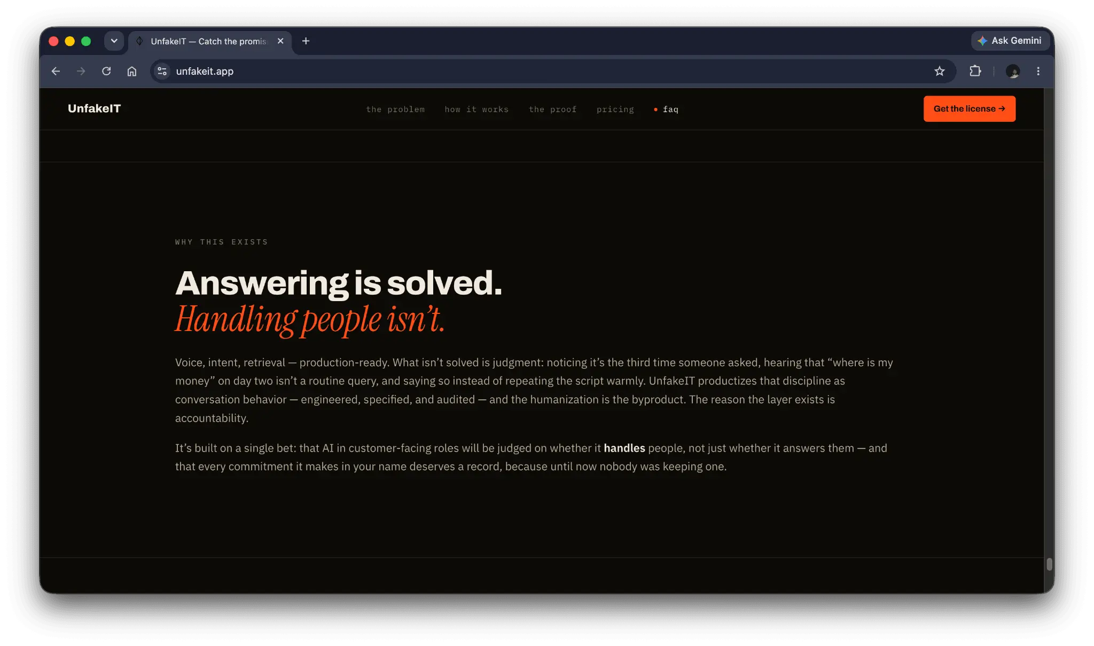The width and height of the screenshot is (1094, 646).
Task: Navigate to 'how it works' section
Action: coord(476,109)
